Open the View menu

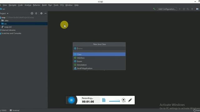(5, 5)
